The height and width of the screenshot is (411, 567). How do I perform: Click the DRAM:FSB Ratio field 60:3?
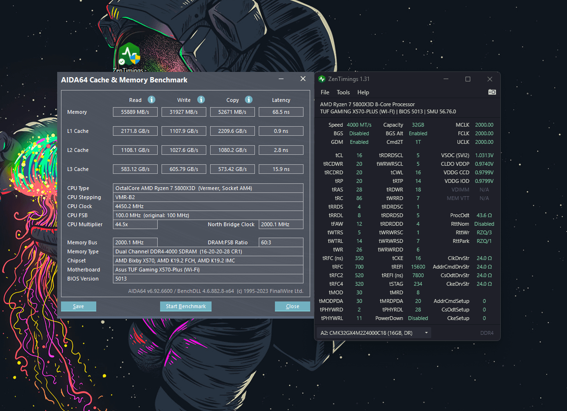coord(281,242)
